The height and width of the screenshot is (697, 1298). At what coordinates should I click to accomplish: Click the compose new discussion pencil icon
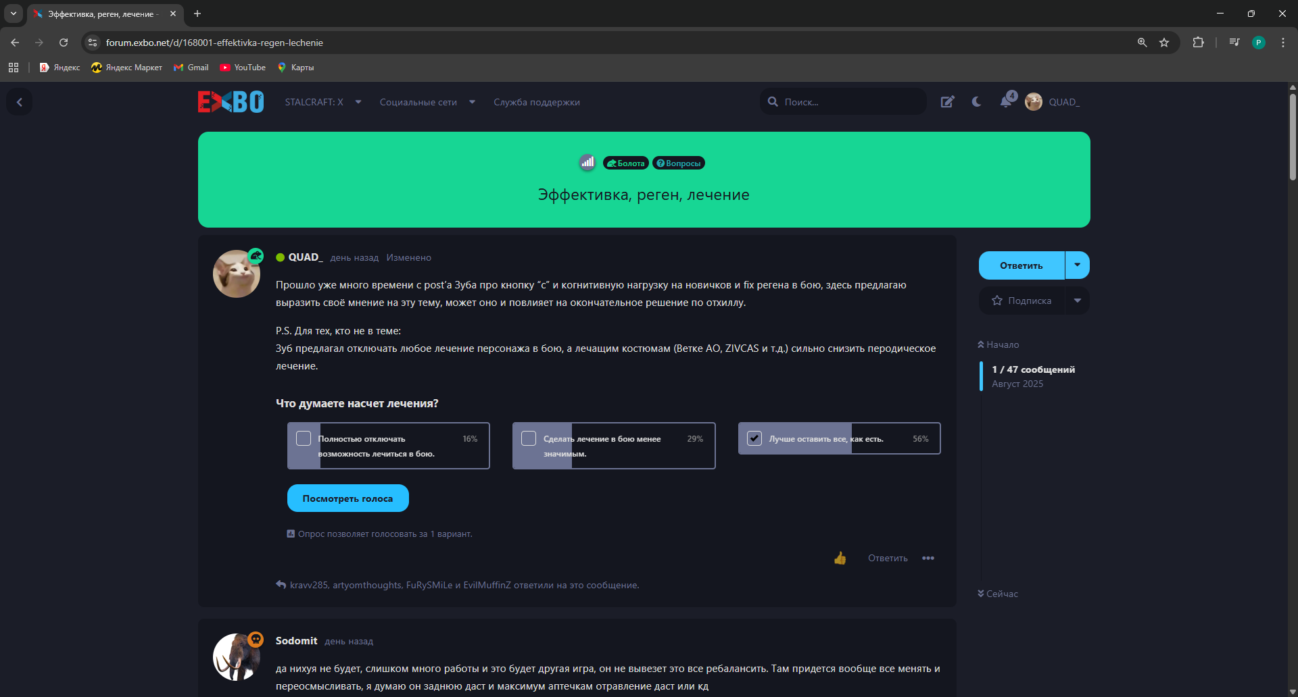tap(947, 102)
